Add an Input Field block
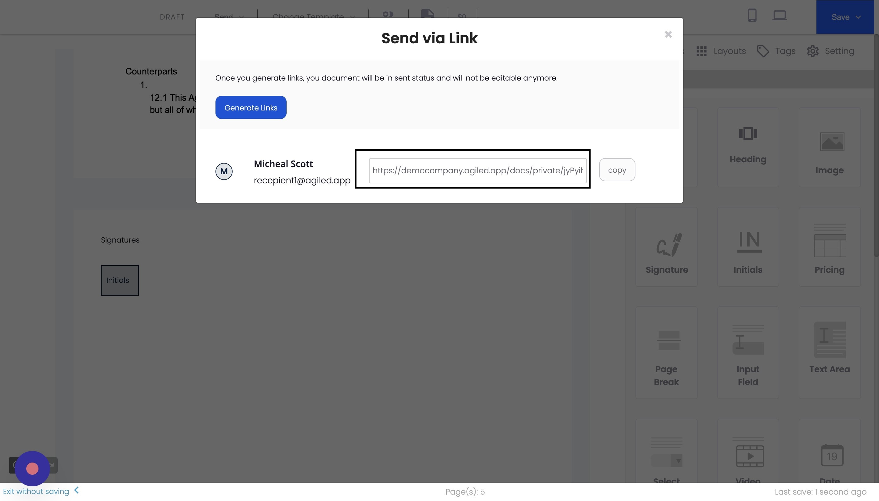Viewport: 879px width, 501px height. pyautogui.click(x=748, y=353)
